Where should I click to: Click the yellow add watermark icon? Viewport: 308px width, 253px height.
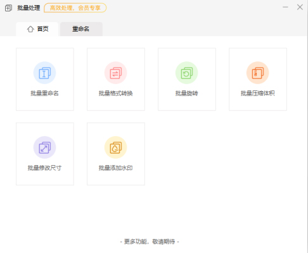[116, 147]
